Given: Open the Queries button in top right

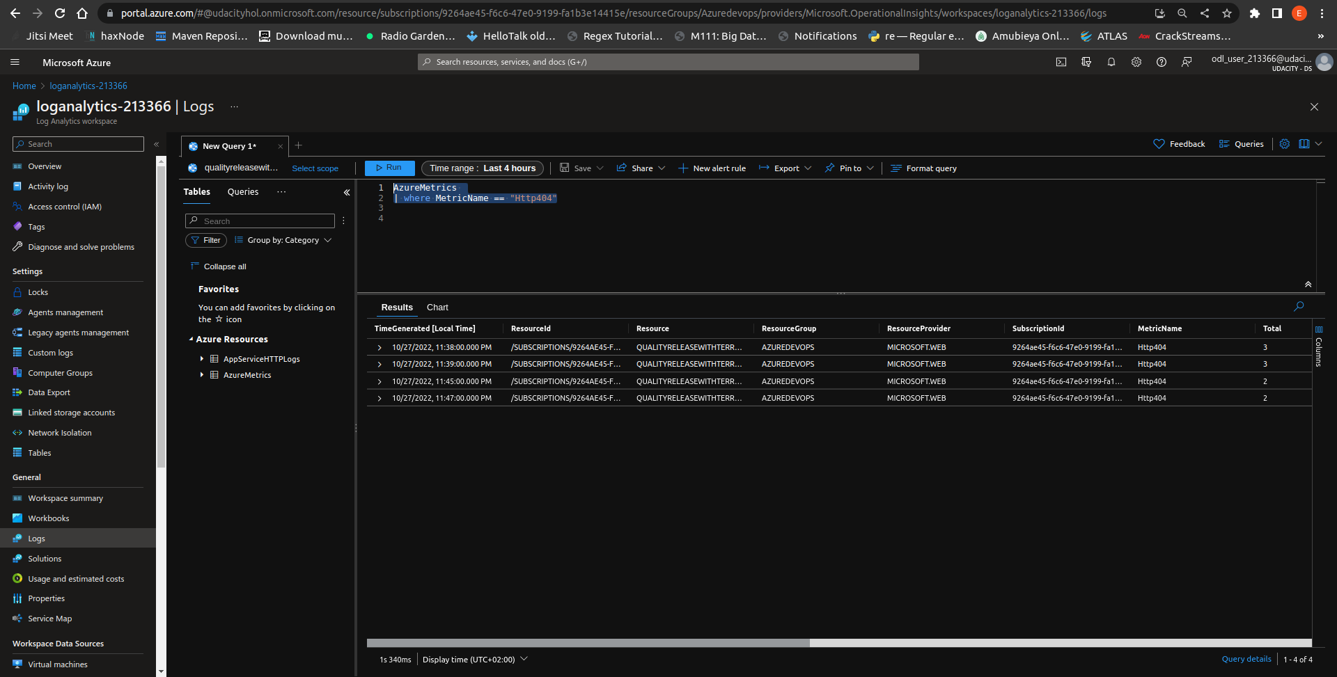Looking at the screenshot, I should click(1241, 144).
